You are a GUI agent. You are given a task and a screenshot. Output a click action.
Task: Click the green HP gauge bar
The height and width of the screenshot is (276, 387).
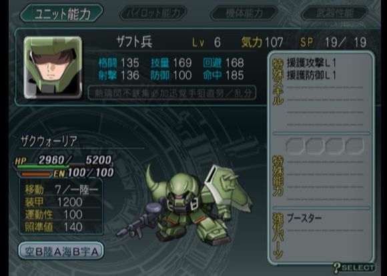click(43, 167)
